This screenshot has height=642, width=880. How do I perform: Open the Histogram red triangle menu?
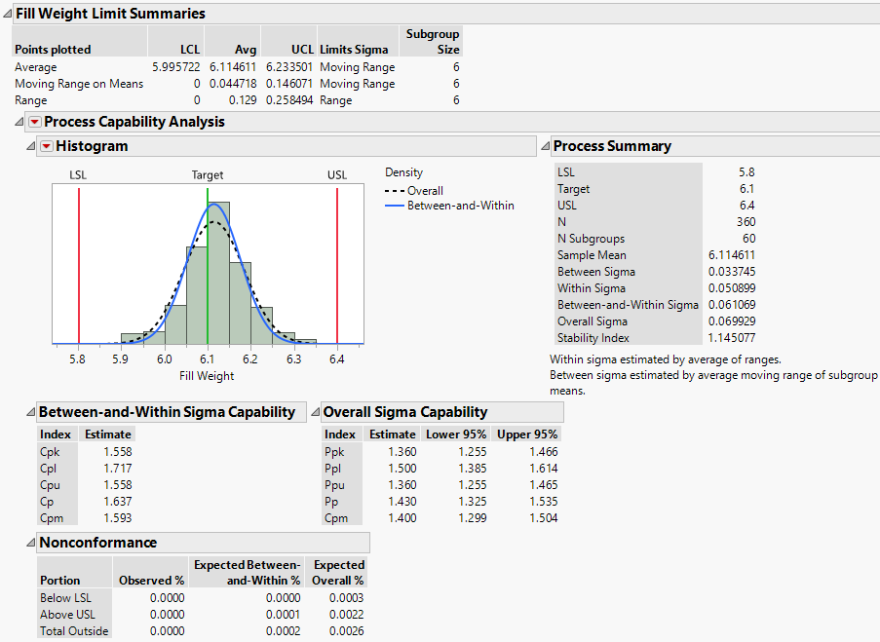pos(45,147)
